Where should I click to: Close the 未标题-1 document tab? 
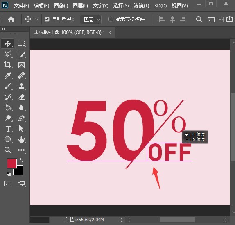point(109,32)
